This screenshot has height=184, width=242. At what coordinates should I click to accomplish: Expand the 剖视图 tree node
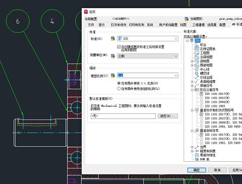[x=192, y=61]
